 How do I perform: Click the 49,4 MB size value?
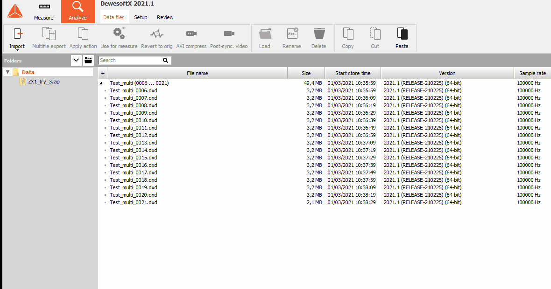click(x=313, y=83)
